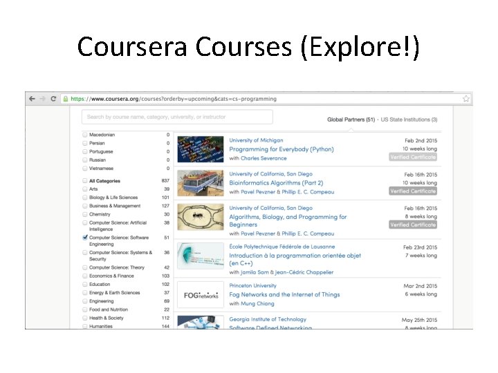
Task: Check the Russian language checkbox
Action: click(x=85, y=160)
